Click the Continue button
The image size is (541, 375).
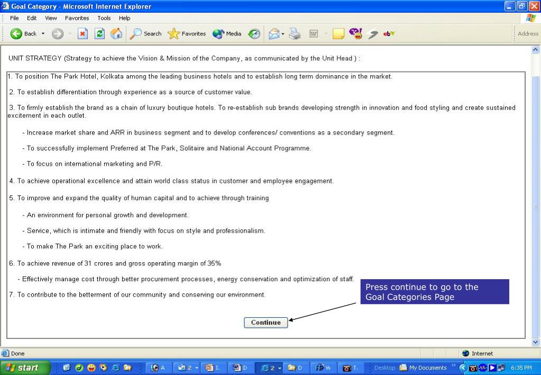tap(265, 323)
